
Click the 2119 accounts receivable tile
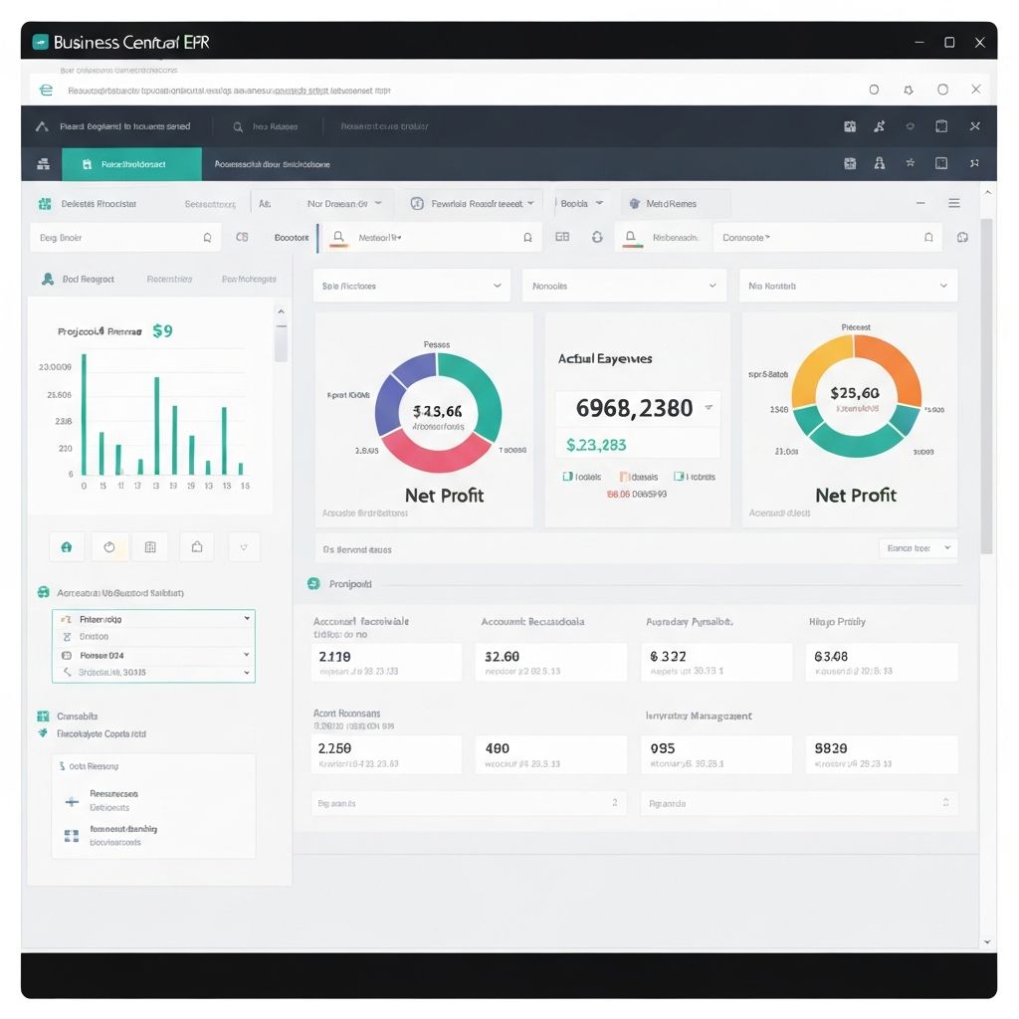tap(387, 662)
